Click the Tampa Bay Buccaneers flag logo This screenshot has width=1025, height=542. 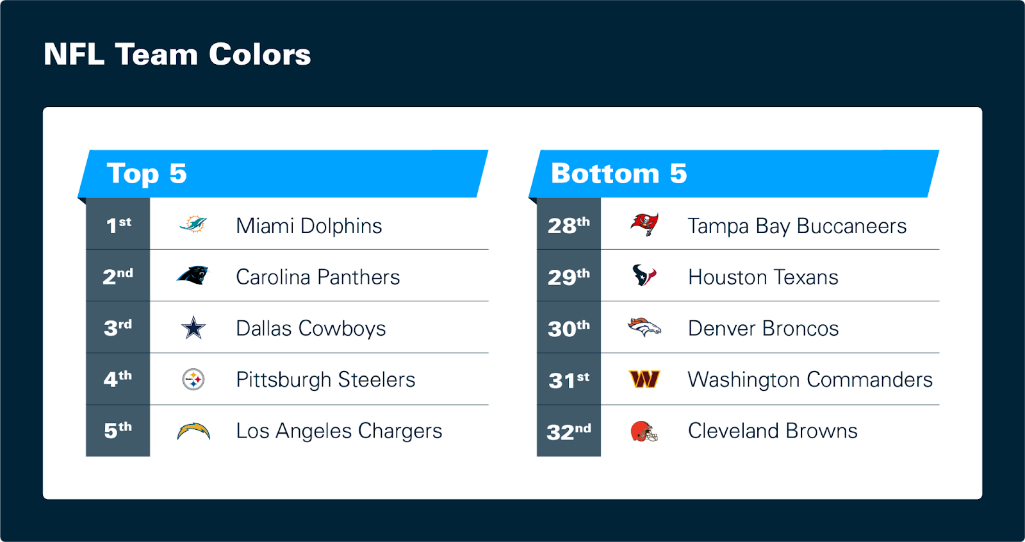tap(644, 225)
